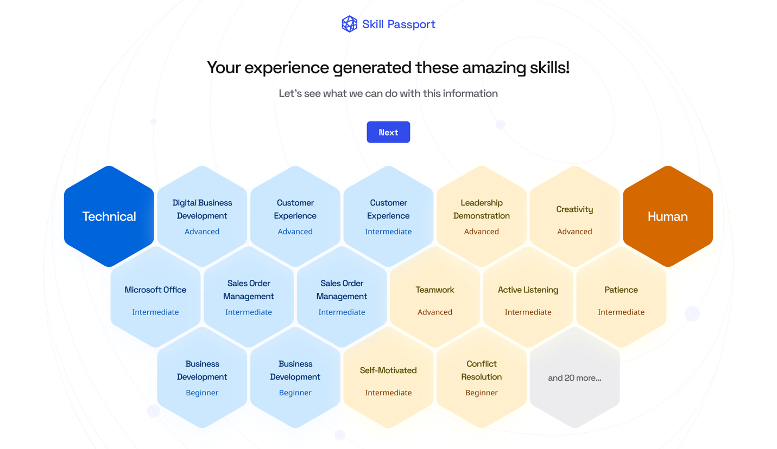This screenshot has width=777, height=449.
Task: Select the Teamwork Advanced hexagon
Action: click(x=435, y=297)
